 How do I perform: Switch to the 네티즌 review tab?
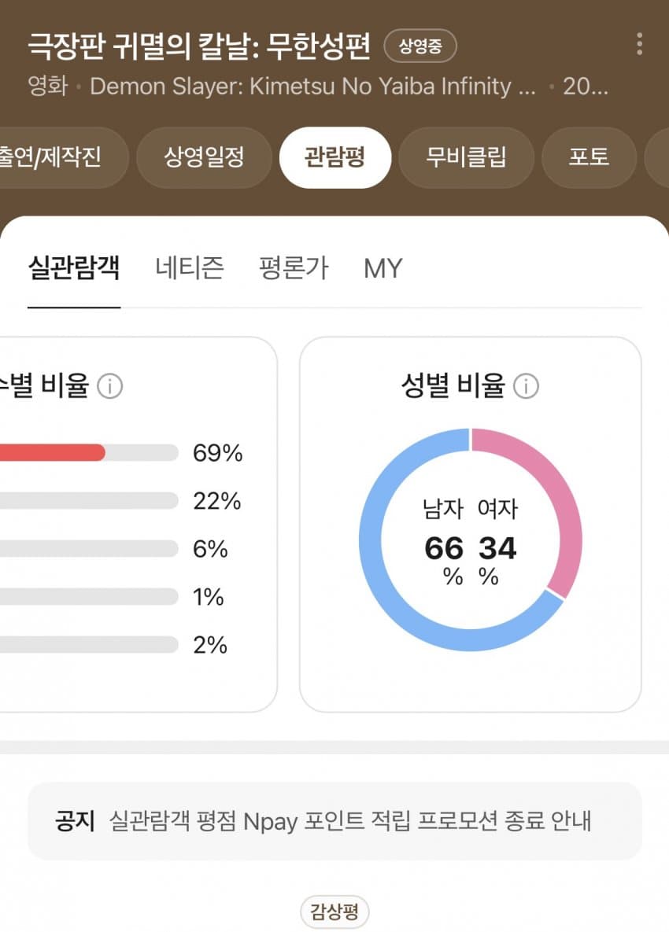[x=190, y=268]
